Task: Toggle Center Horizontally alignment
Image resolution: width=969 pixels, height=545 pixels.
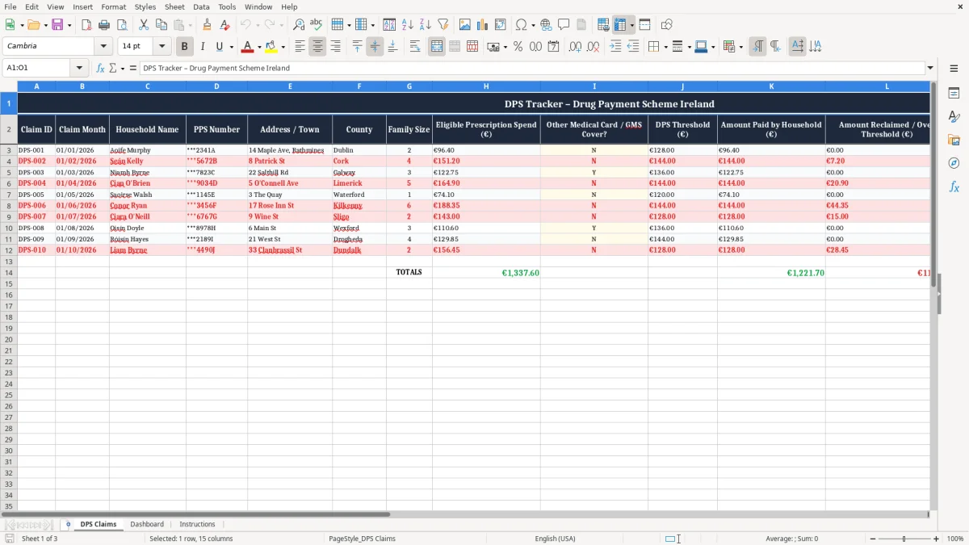Action: [x=317, y=47]
